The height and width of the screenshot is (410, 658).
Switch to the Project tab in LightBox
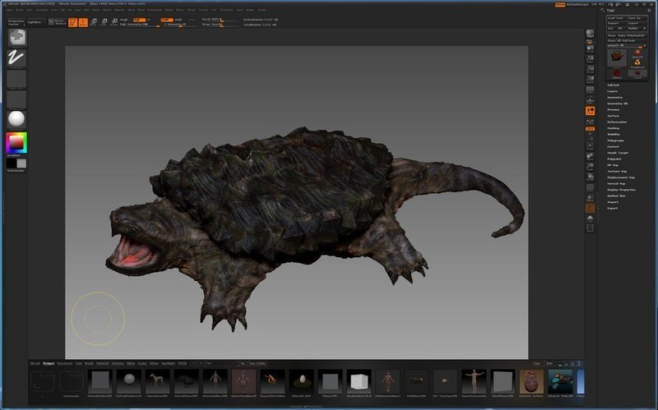[x=49, y=363]
